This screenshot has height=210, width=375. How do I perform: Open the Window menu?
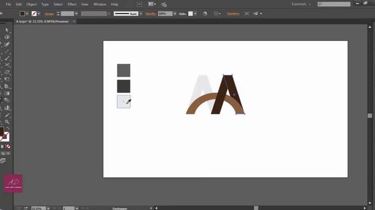[x=100, y=4]
